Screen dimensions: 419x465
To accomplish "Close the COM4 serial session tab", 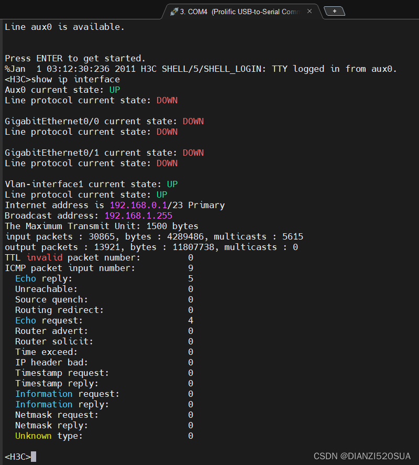I will coord(310,11).
